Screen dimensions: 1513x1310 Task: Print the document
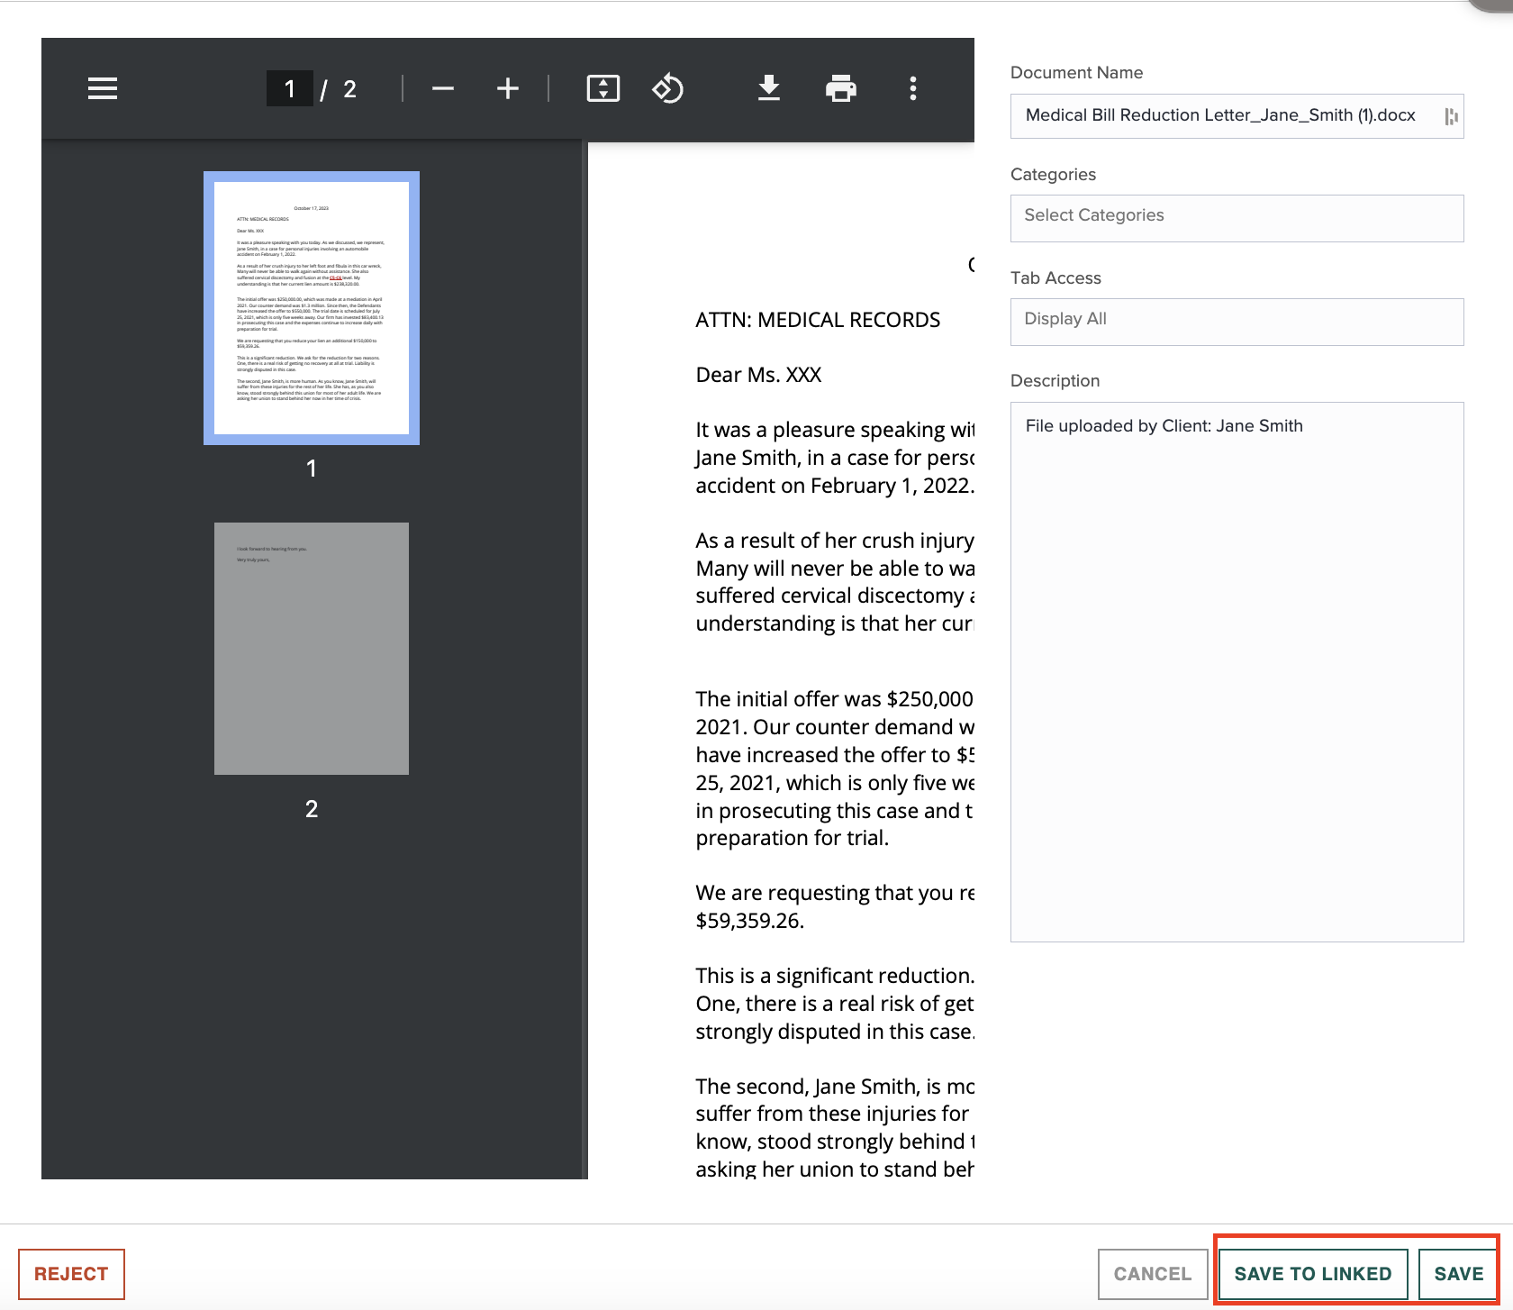click(841, 88)
